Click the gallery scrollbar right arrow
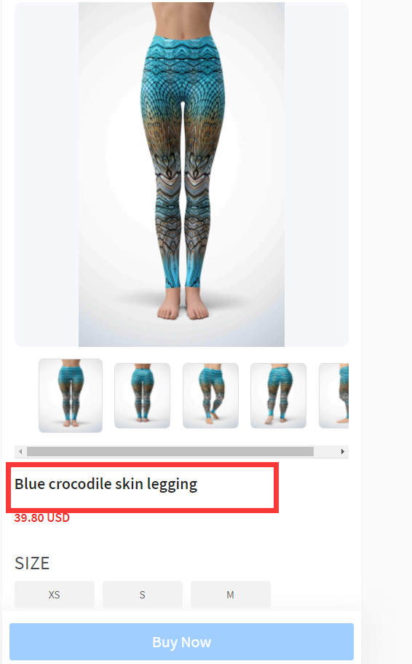 [343, 451]
